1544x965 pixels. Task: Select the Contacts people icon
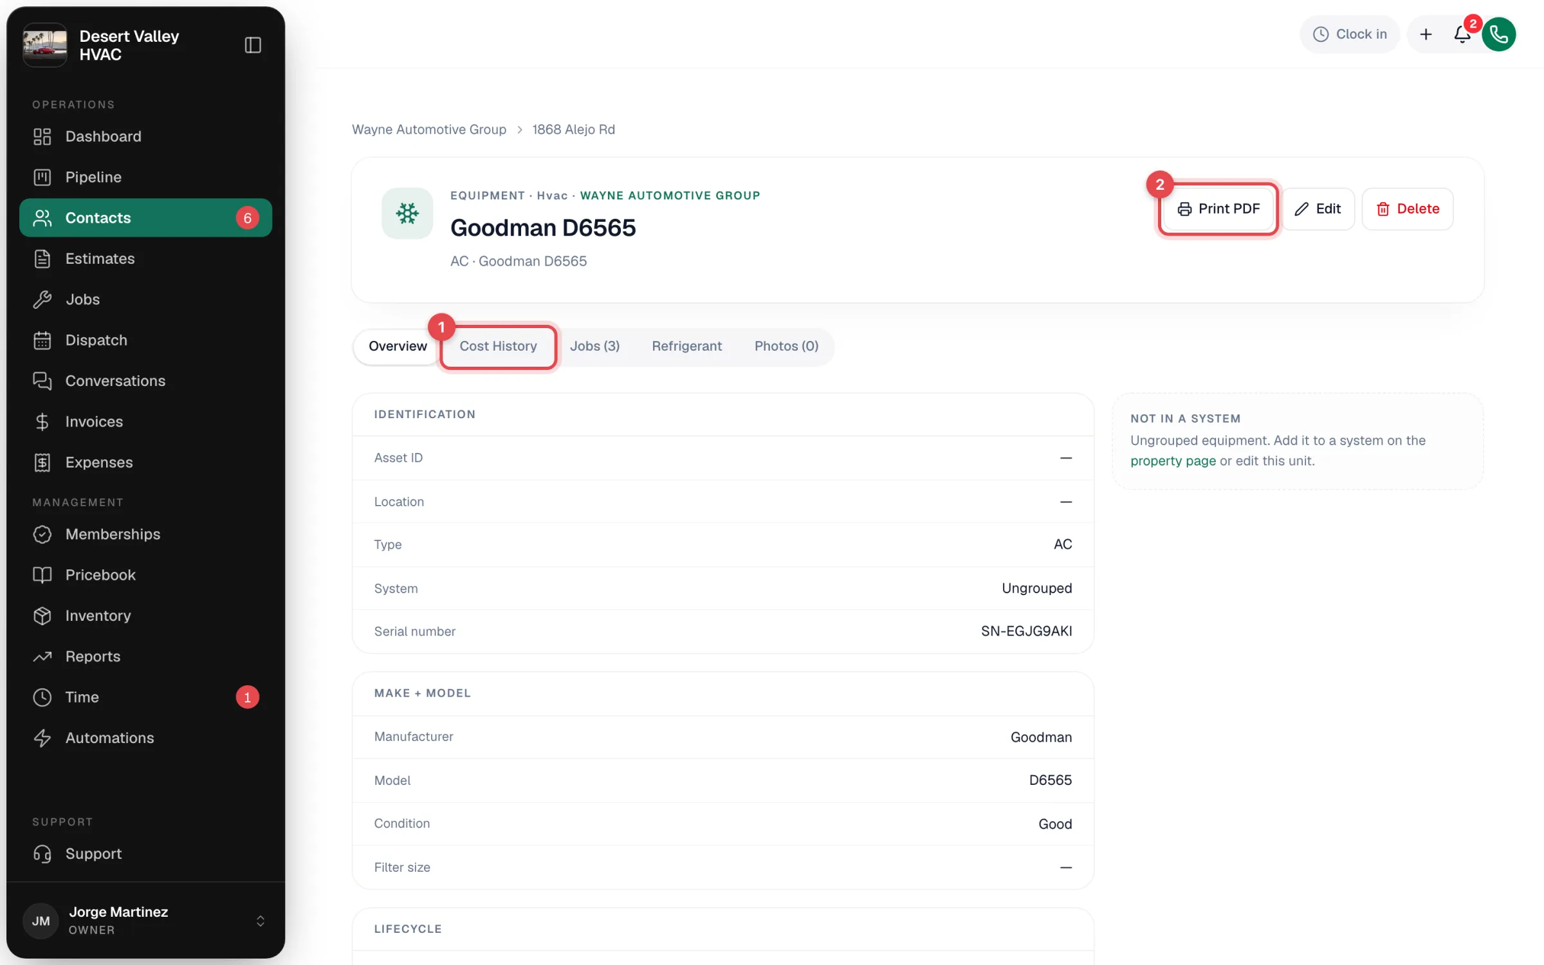pos(42,218)
